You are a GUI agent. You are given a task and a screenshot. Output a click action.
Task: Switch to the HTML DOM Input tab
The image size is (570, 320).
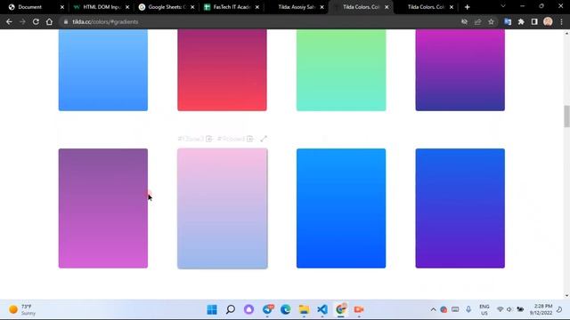101,7
